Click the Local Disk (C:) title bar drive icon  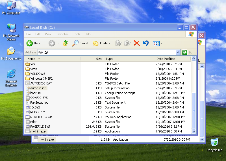26,27
